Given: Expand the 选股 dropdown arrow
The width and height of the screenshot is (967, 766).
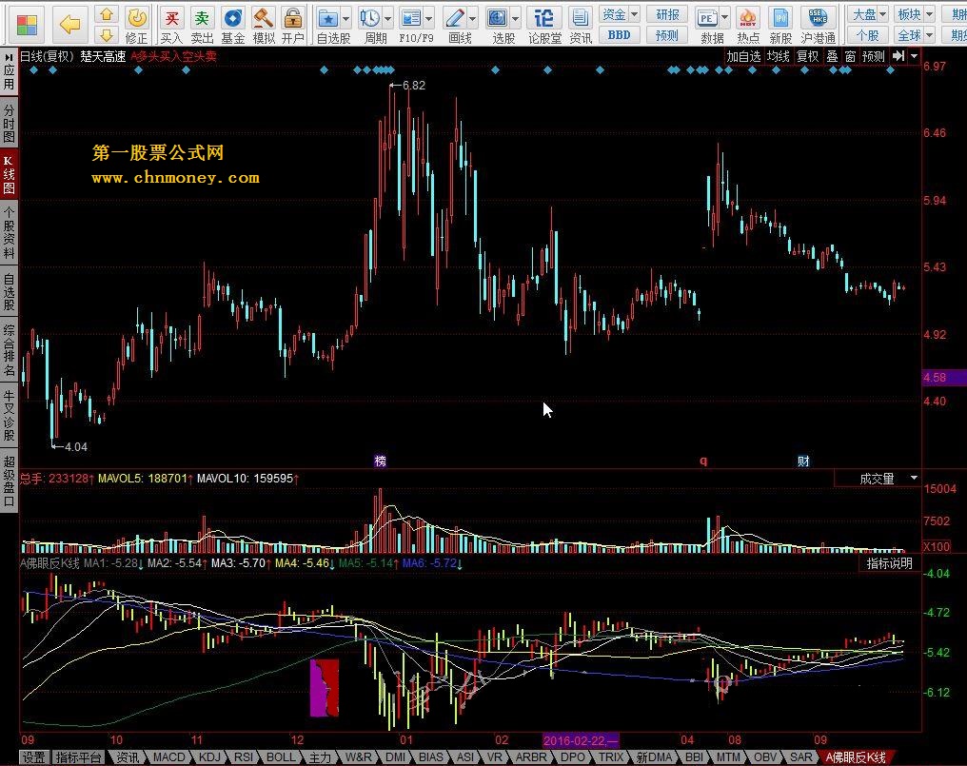Looking at the screenshot, I should pyautogui.click(x=516, y=18).
